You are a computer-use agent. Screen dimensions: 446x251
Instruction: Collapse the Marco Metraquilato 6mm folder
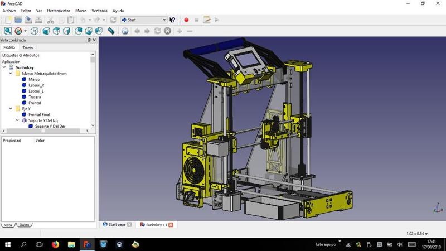[x=11, y=74]
